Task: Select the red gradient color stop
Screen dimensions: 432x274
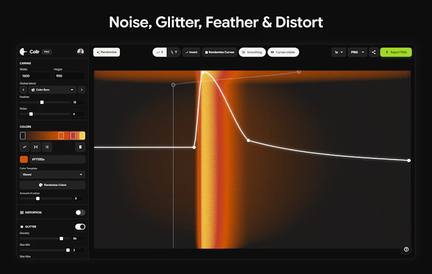Action: 73,135
